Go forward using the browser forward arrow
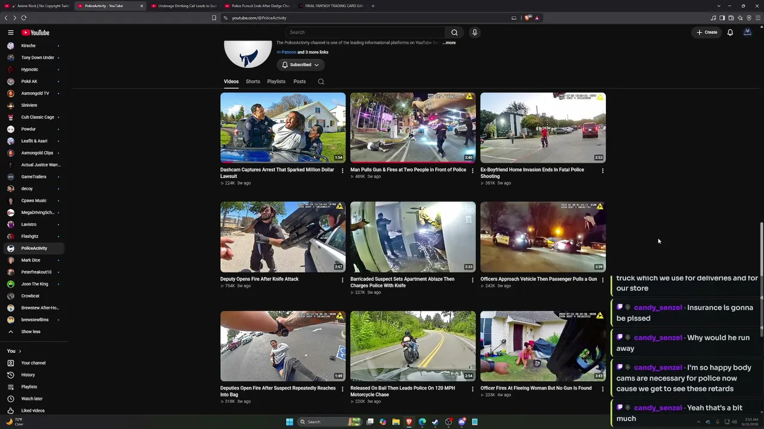 coord(15,18)
